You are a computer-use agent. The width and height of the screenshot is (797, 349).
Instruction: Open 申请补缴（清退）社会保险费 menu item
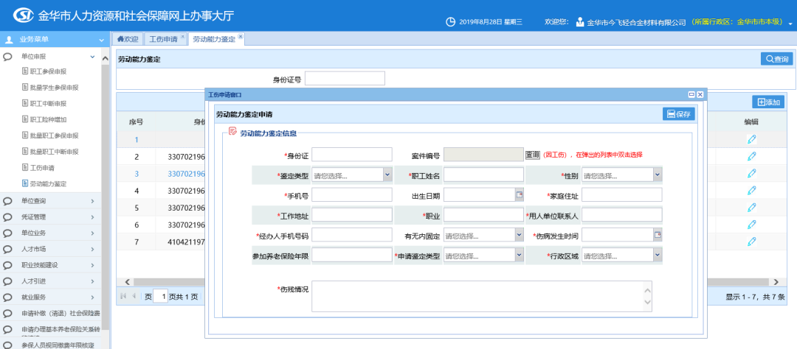(61, 313)
